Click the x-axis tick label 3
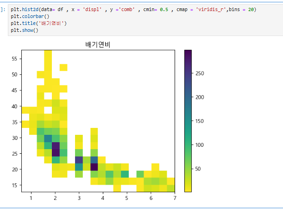The image size is (283, 211). coord(79,198)
